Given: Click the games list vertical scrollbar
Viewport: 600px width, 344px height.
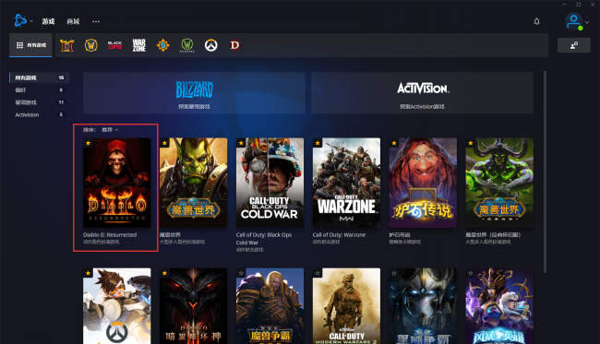Looking at the screenshot, I should pyautogui.click(x=545, y=172).
